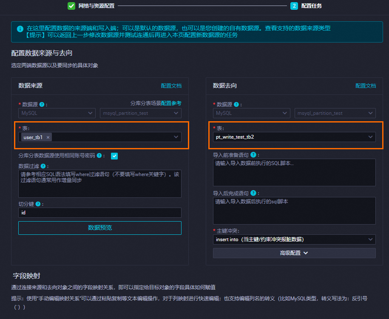Click the 数据来源 panel title
Screen dimensions: 389x319
point(30,85)
